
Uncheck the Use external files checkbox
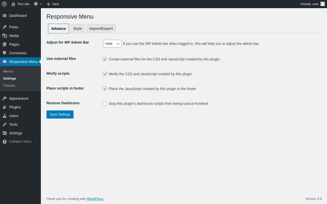tap(105, 59)
